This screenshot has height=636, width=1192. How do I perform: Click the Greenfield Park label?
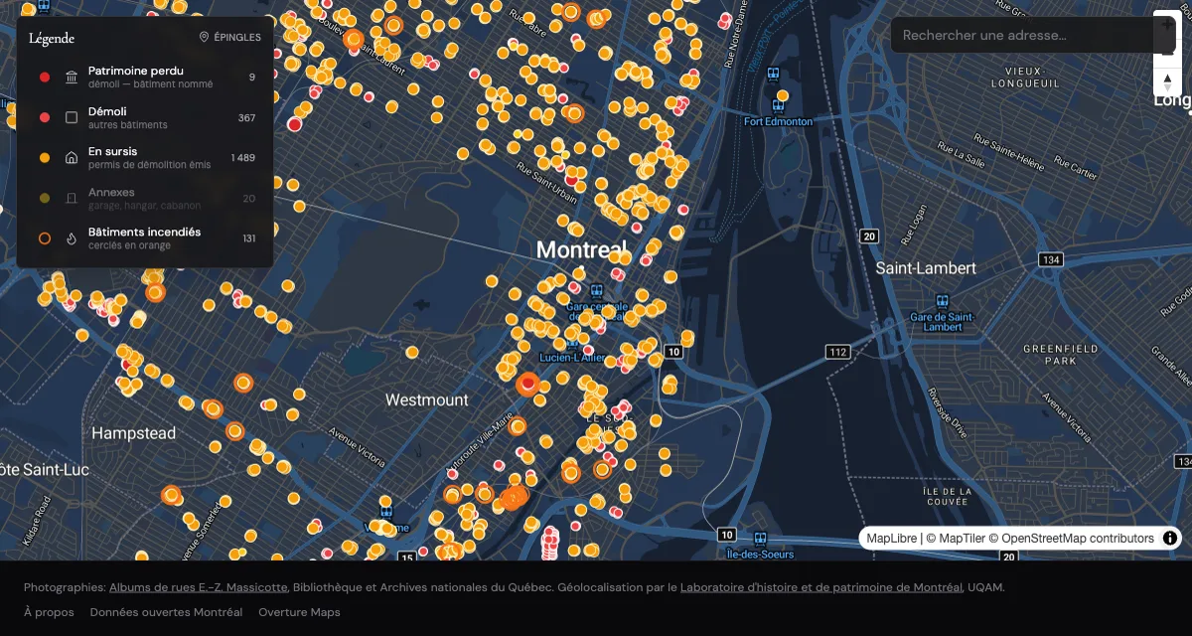[x=1061, y=355]
